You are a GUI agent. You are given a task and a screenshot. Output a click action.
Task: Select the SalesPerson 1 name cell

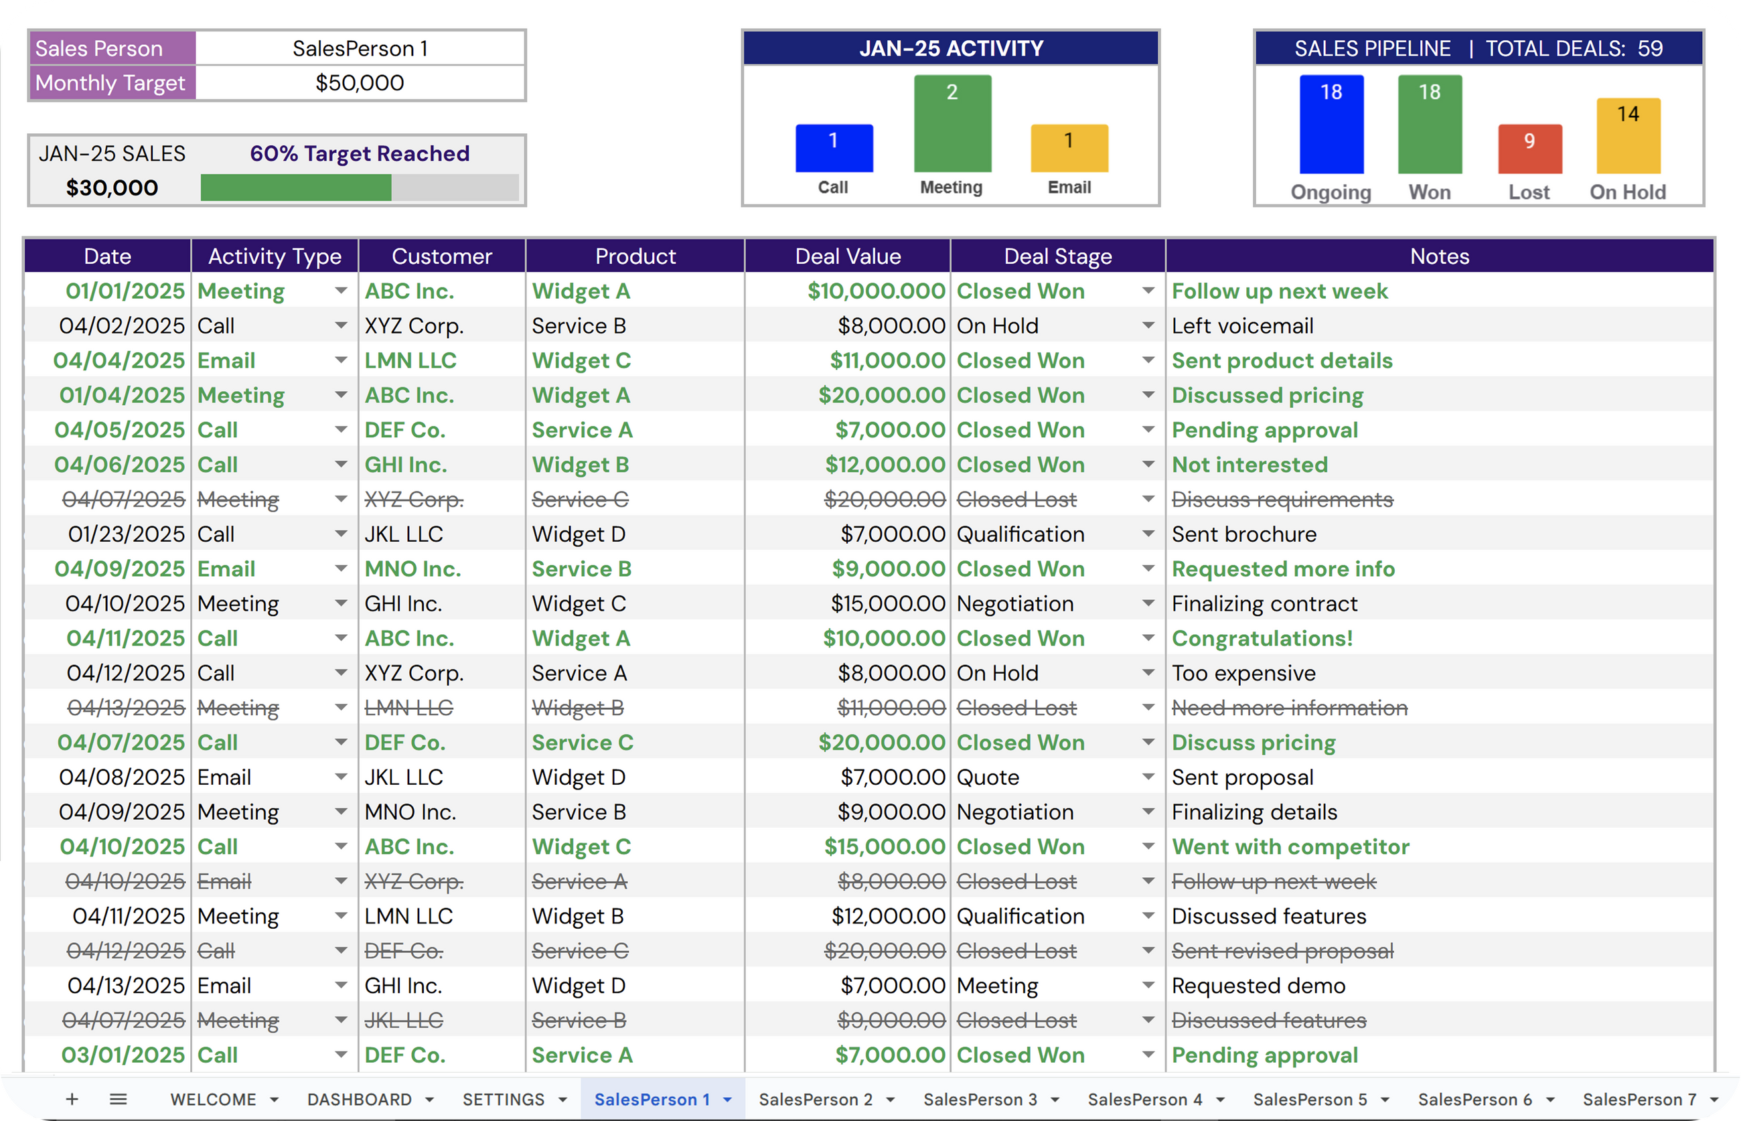pyautogui.click(x=360, y=48)
